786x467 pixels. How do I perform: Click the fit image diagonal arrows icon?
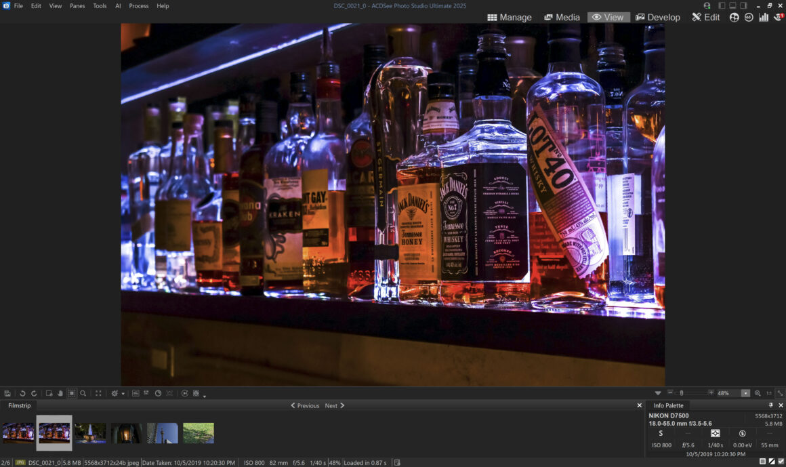pos(780,393)
